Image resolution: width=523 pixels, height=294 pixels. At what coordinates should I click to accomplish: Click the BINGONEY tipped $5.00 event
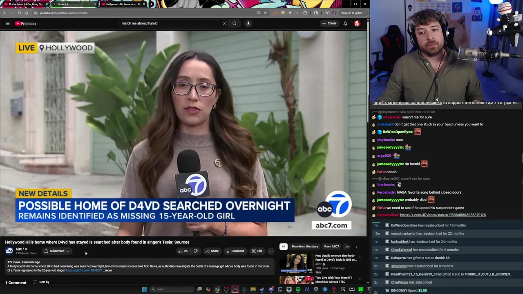tap(409, 291)
